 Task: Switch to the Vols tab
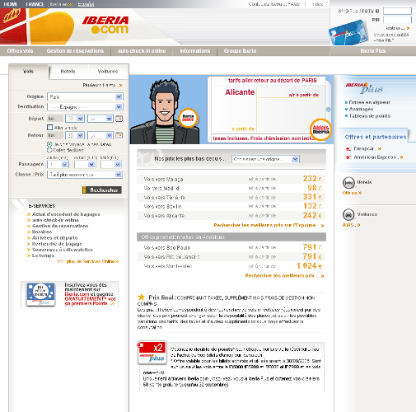[29, 72]
